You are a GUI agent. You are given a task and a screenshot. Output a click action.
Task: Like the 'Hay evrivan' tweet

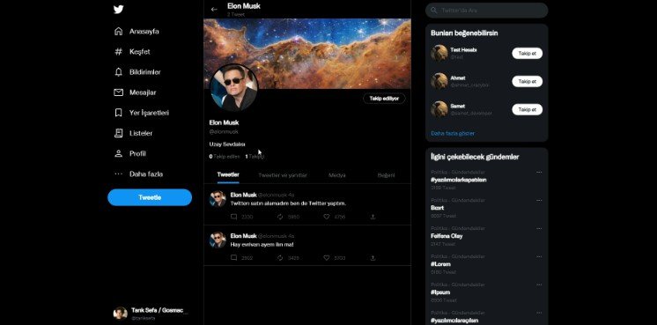(x=327, y=258)
